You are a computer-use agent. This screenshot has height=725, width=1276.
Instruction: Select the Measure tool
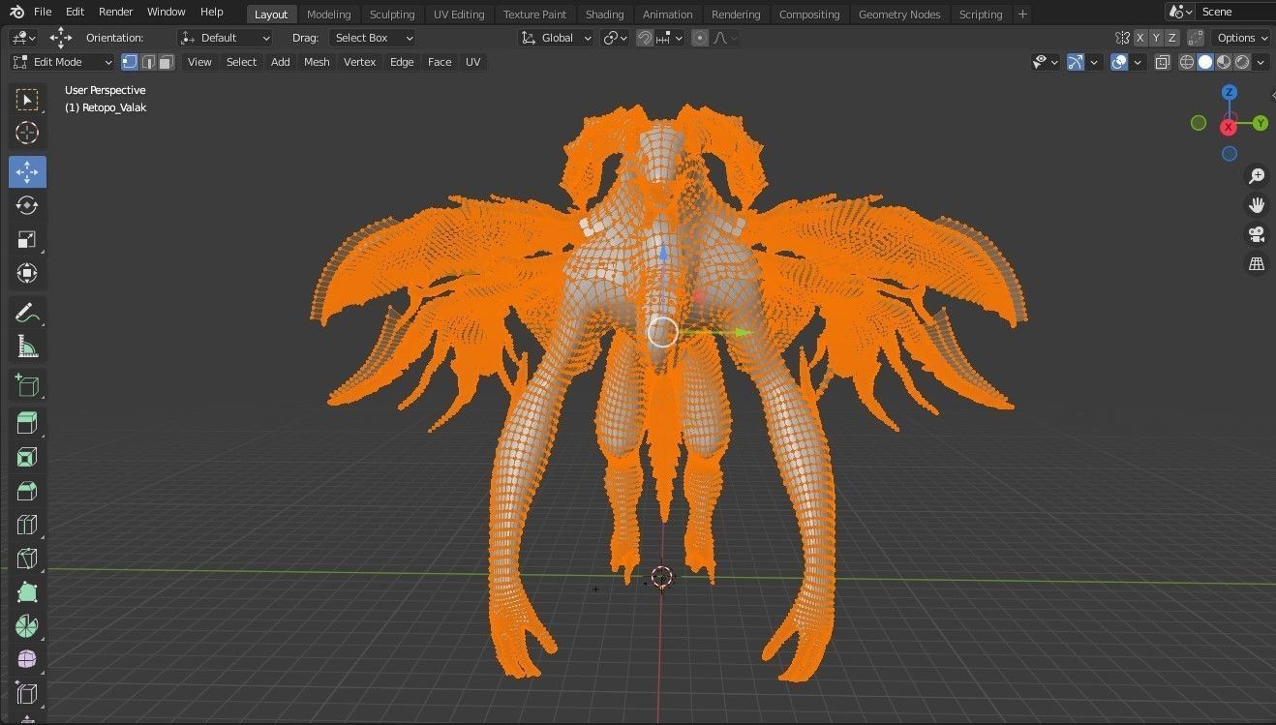(x=27, y=347)
